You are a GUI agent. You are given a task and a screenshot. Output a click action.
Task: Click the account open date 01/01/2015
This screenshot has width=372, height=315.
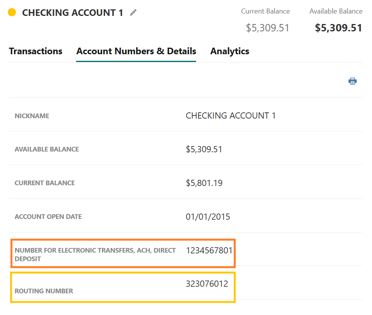click(208, 217)
